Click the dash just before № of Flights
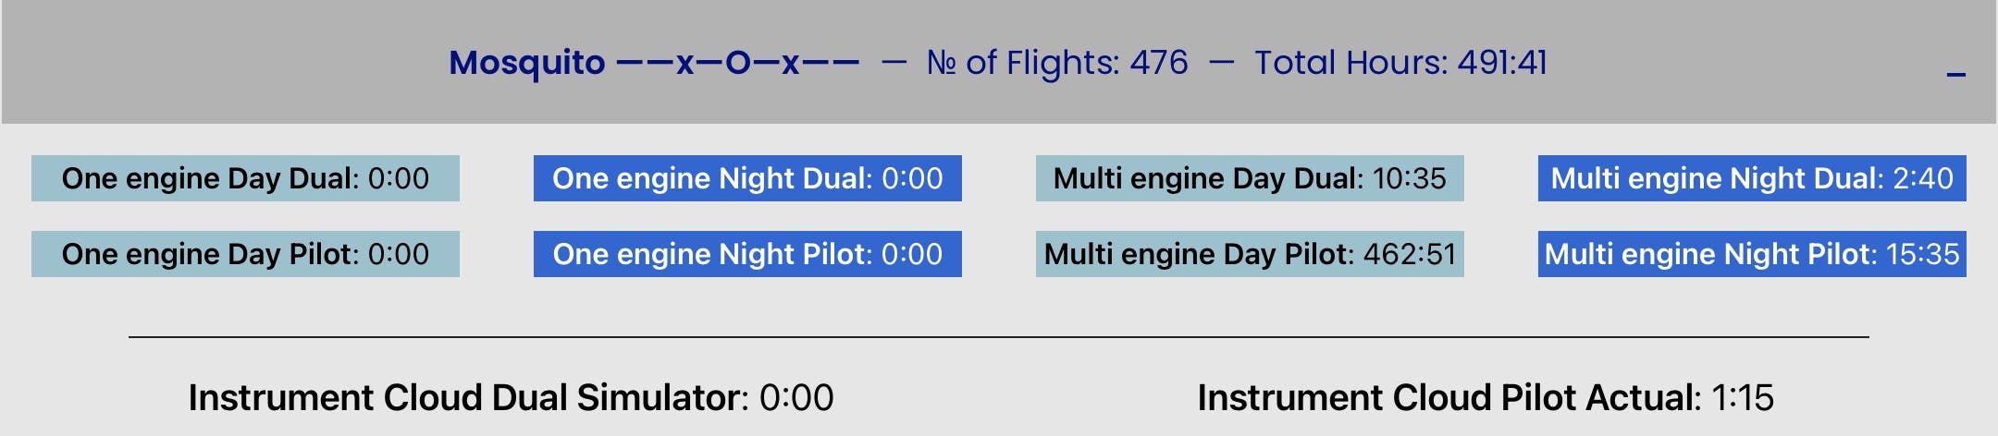Screen dimensions: 1998x436 [894, 63]
